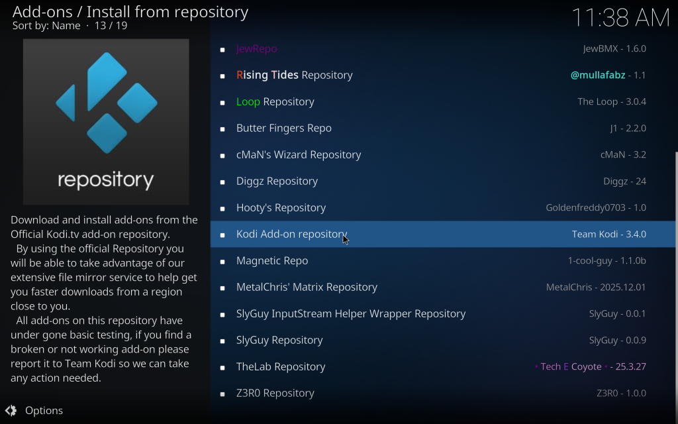
Task: Click the 11:38 AM clock
Action: [x=620, y=18]
